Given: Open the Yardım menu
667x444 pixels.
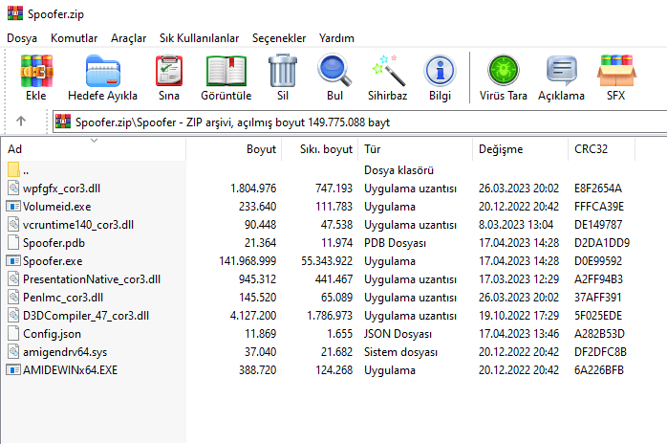Looking at the screenshot, I should click(x=336, y=38).
